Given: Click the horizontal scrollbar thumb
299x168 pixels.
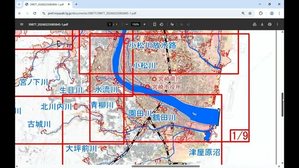Looking at the screenshot, I should pos(166,166).
